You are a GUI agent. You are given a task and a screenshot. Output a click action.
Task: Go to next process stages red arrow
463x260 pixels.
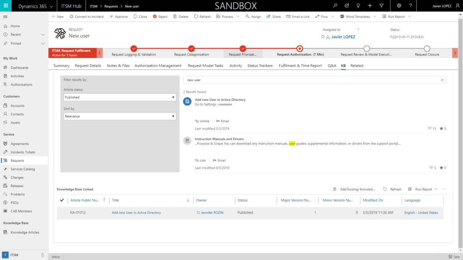455,53
